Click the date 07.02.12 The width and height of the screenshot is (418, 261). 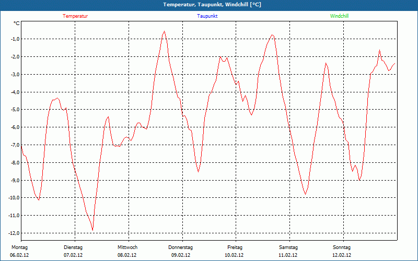[73, 255]
